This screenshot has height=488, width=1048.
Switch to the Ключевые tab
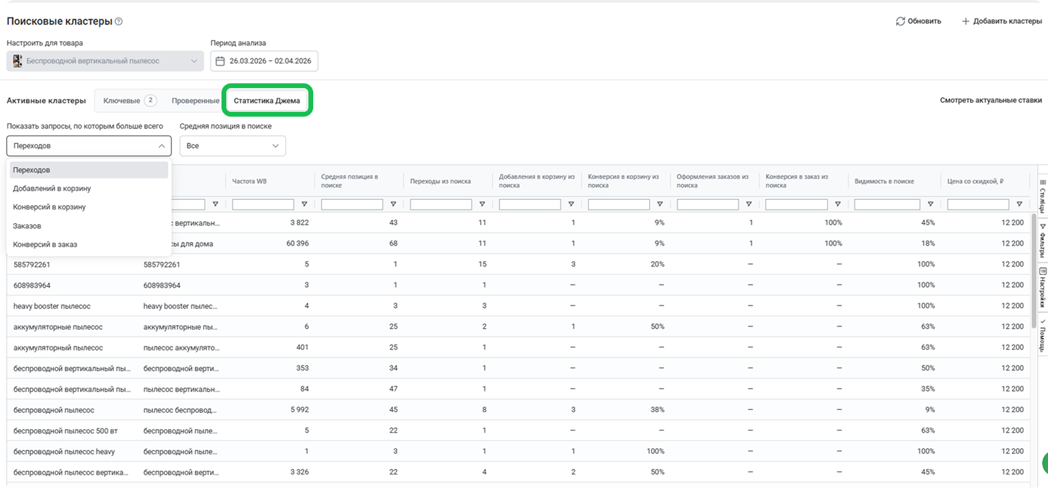[121, 101]
